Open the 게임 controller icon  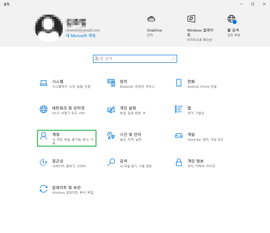pos(179,136)
